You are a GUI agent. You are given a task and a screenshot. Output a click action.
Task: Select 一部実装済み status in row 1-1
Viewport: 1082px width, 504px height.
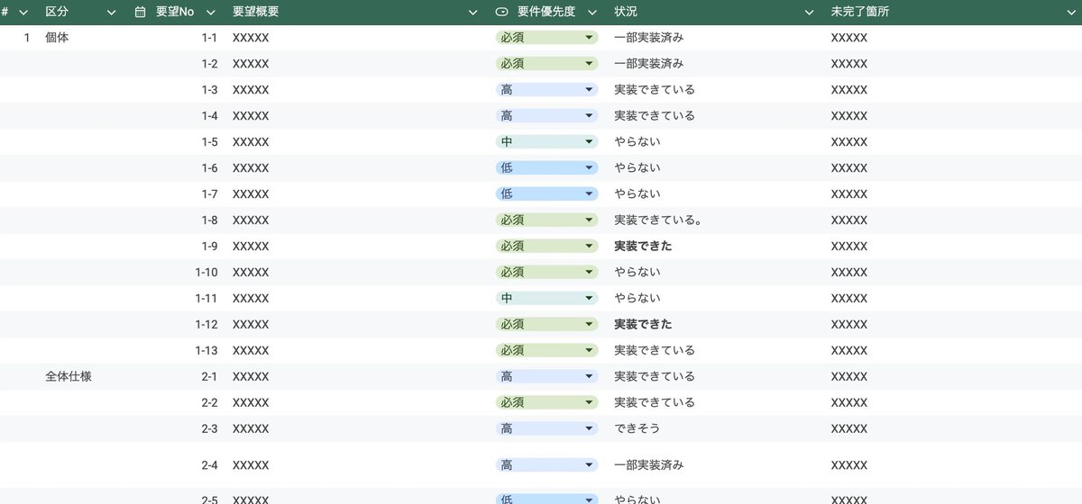(x=648, y=38)
